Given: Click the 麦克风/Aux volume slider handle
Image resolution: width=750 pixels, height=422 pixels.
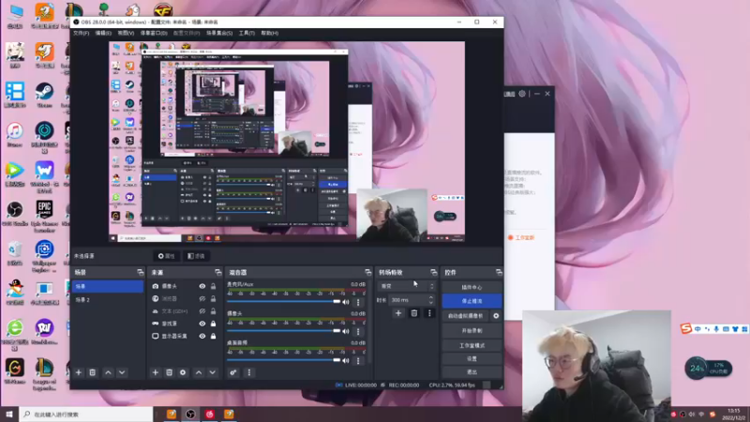Looking at the screenshot, I should point(337,301).
